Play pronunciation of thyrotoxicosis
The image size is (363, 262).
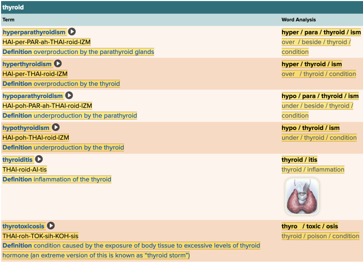point(51,226)
